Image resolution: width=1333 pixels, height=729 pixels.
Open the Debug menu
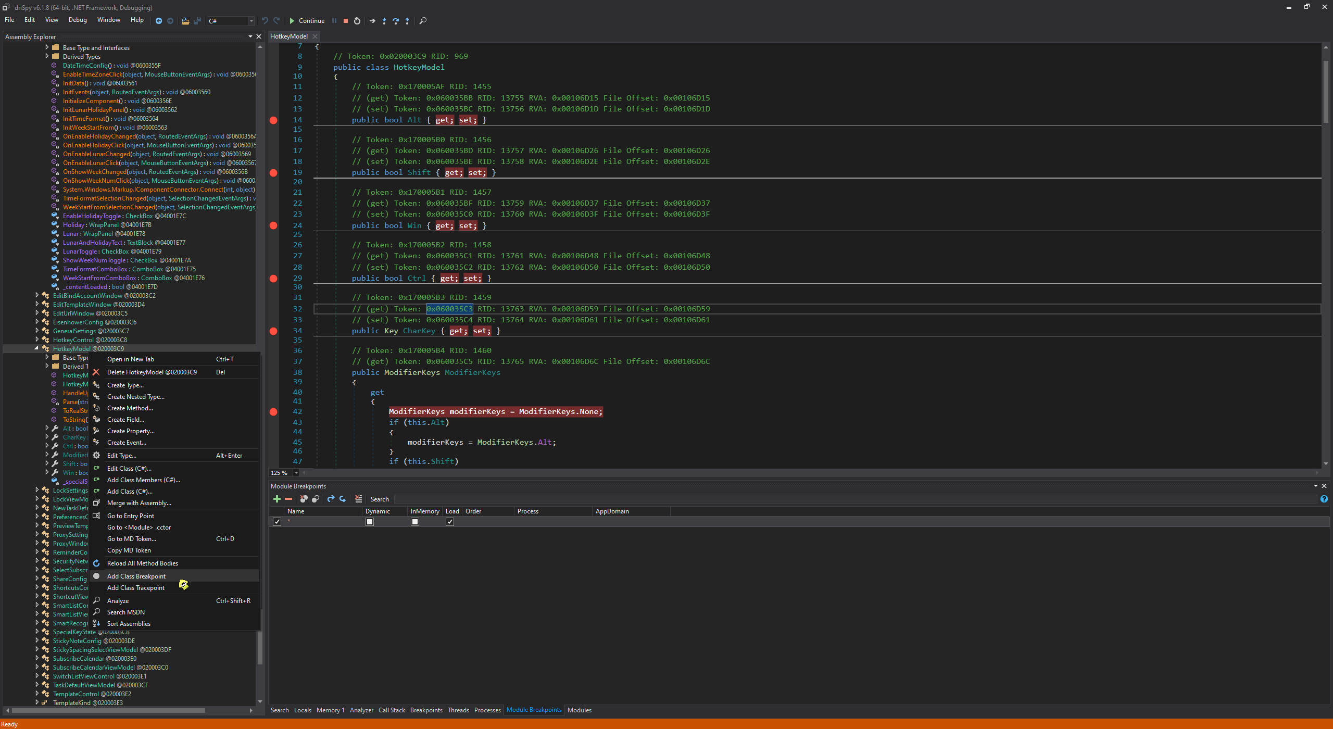click(x=78, y=20)
